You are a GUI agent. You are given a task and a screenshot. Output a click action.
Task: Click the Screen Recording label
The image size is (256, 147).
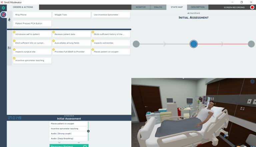click(x=234, y=7)
